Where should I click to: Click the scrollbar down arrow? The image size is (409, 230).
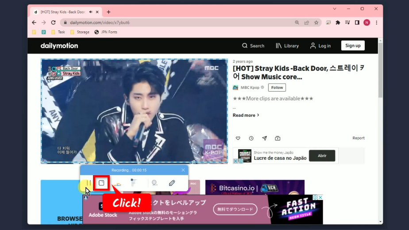[380, 222]
